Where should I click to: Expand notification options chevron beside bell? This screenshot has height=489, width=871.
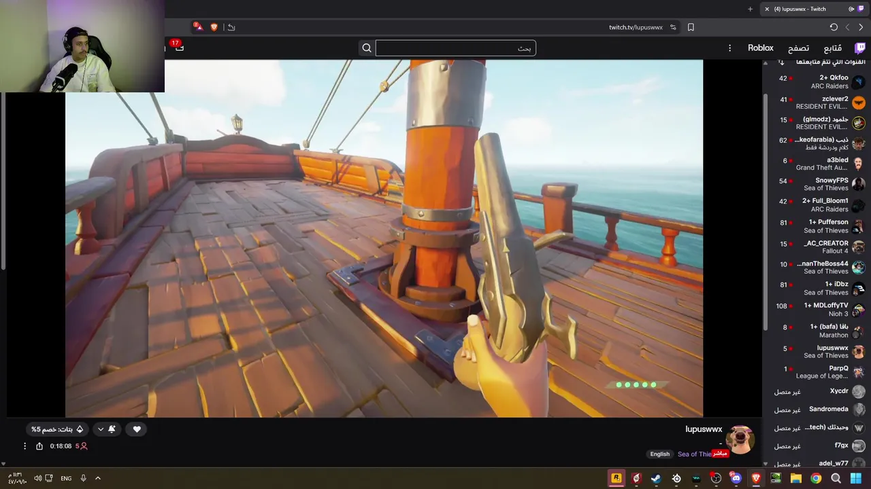coord(101,429)
